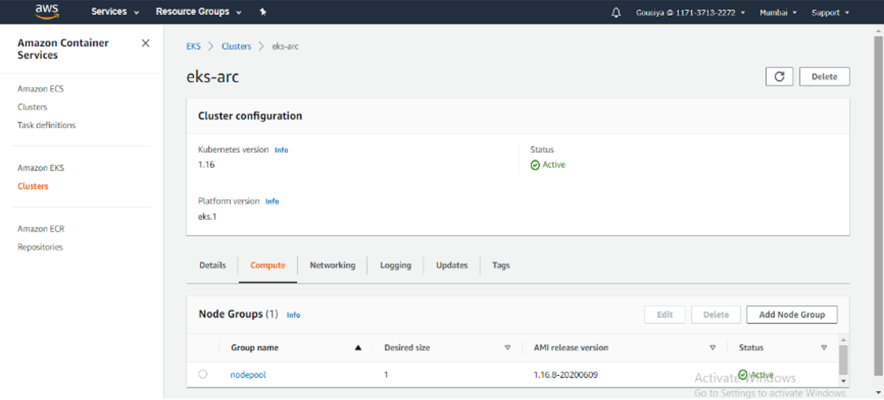Click the EKS breadcrumb link
This screenshot has width=884, height=400.
[193, 46]
